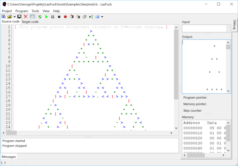Click the green Compile/refresh arrows icon

tap(40, 17)
